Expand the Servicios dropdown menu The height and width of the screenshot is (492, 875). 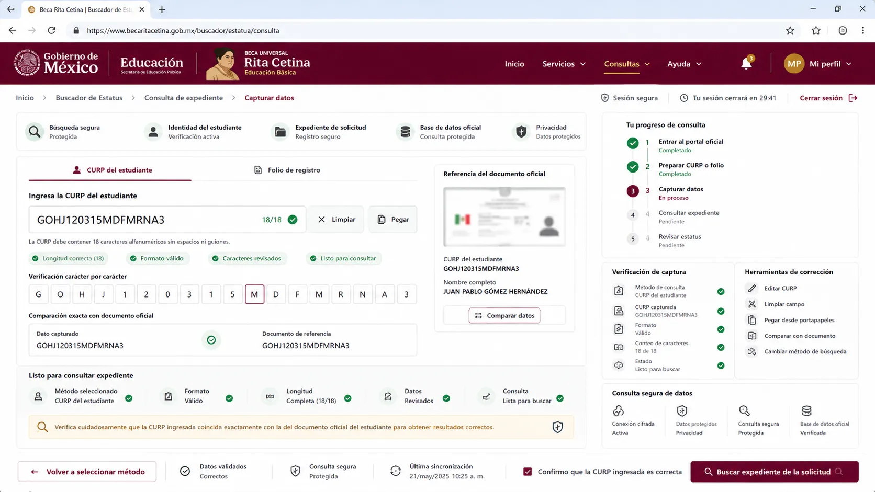pyautogui.click(x=564, y=64)
